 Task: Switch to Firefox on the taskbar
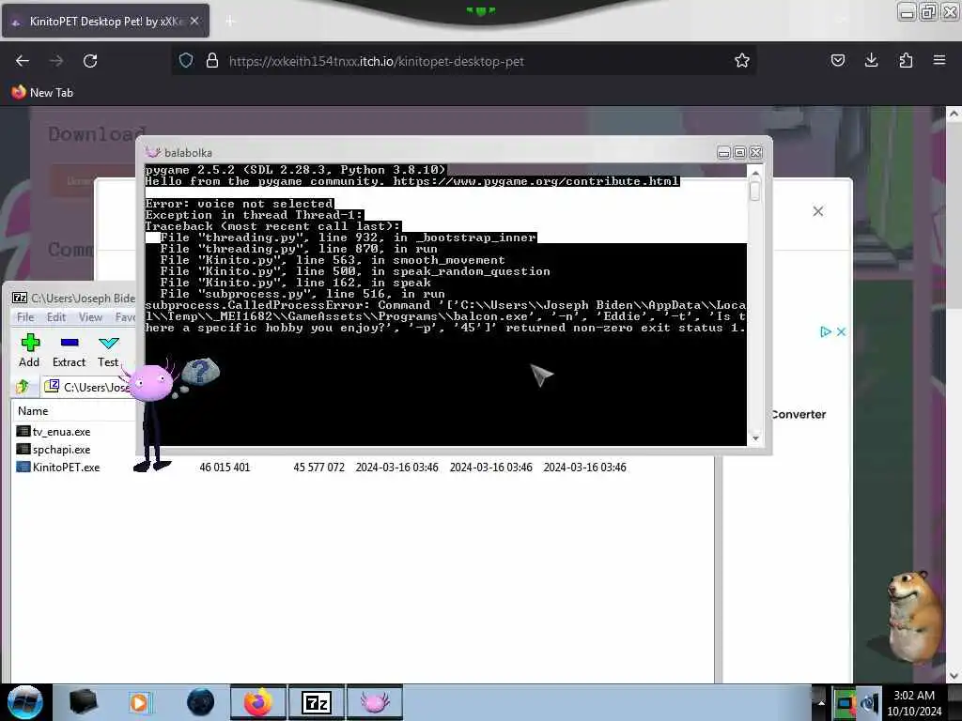click(x=258, y=702)
